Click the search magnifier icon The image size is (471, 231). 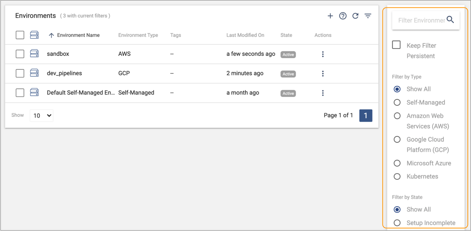tap(450, 20)
